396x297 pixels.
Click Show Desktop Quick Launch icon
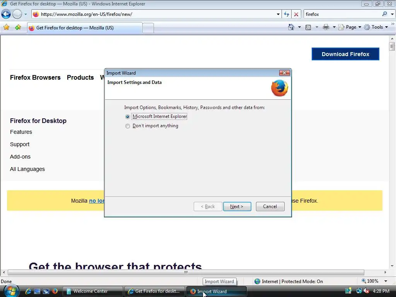[x=37, y=291]
